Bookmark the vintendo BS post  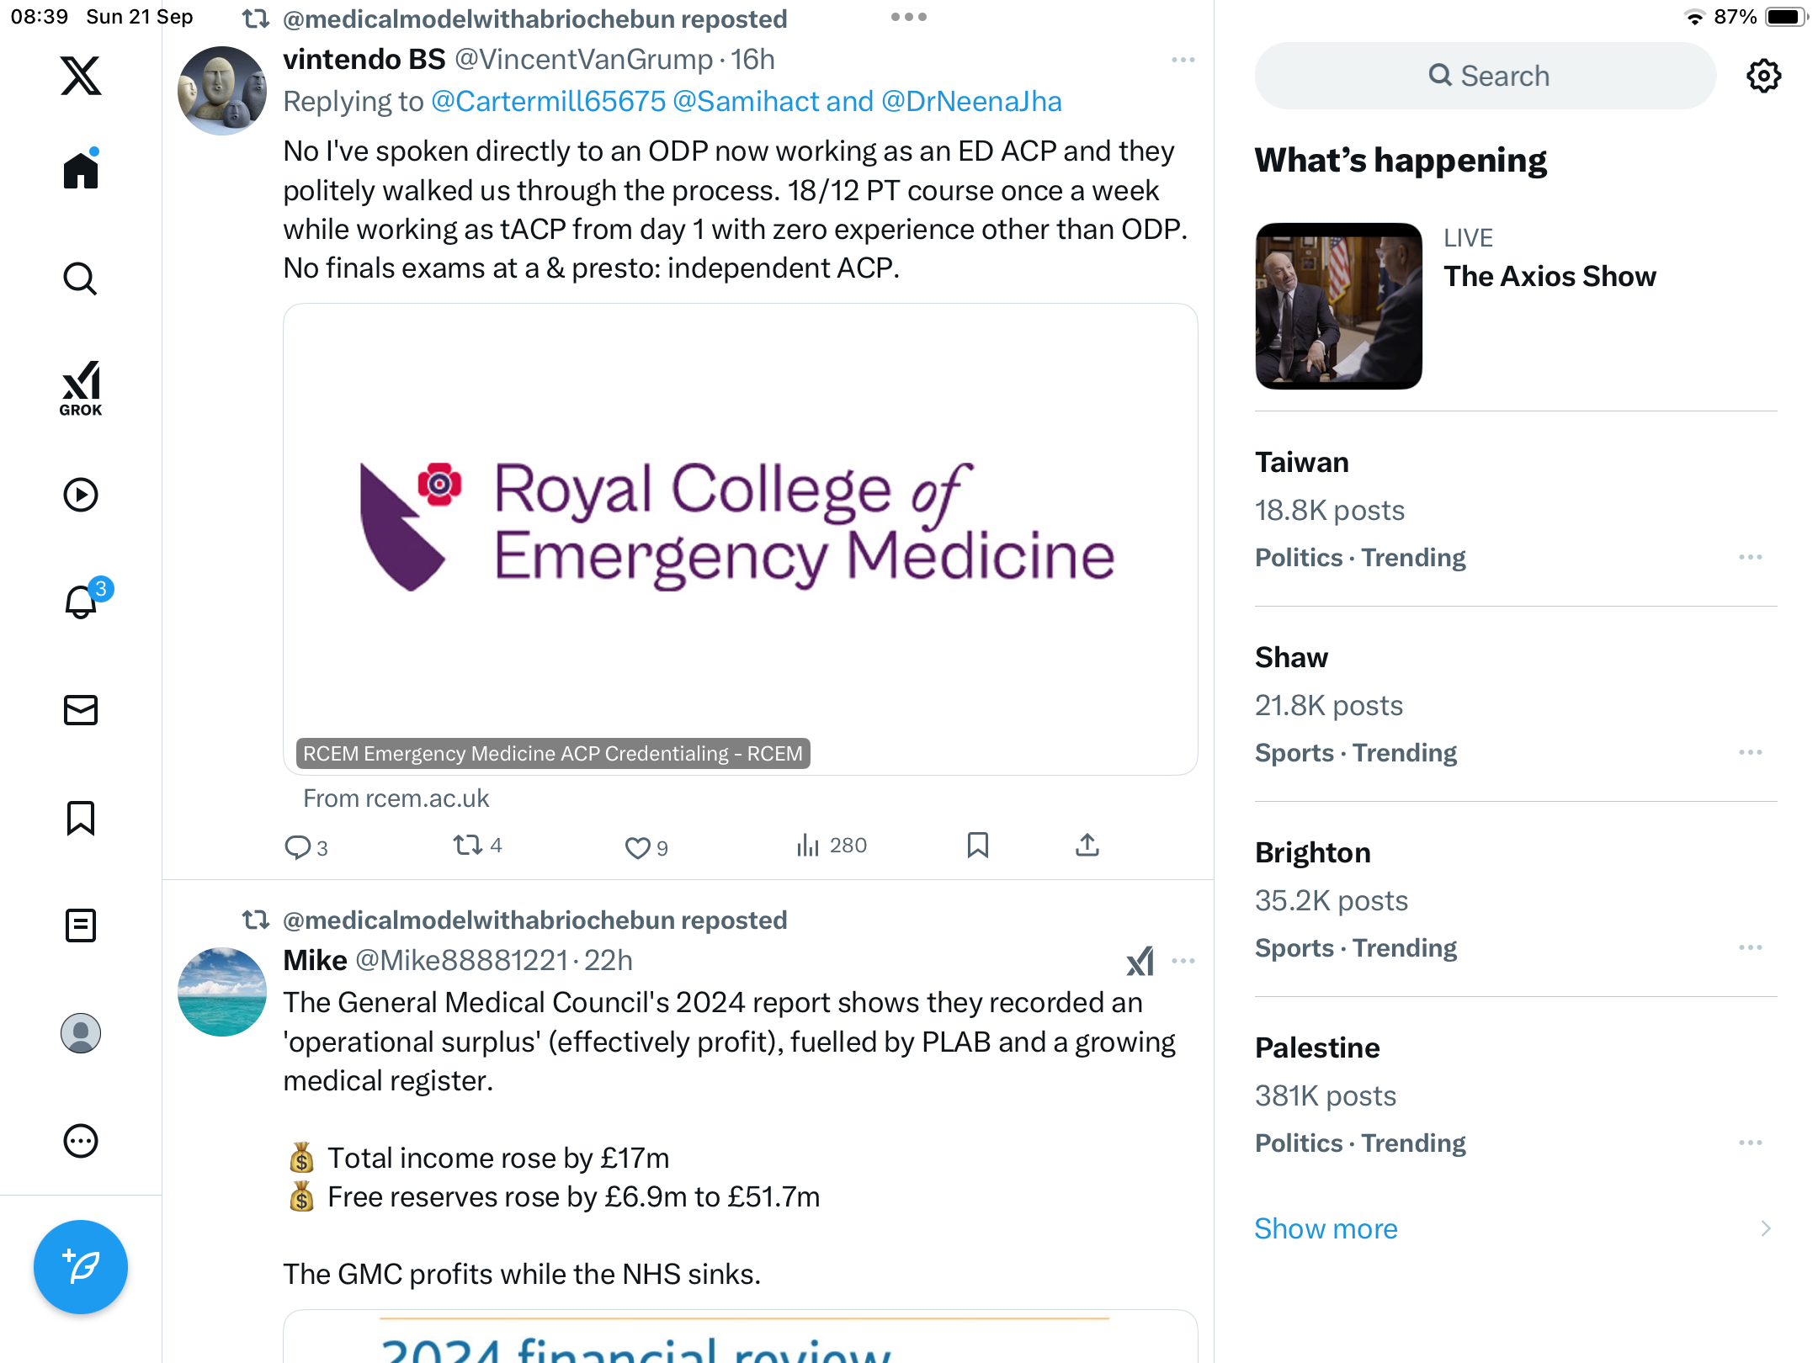click(x=977, y=845)
